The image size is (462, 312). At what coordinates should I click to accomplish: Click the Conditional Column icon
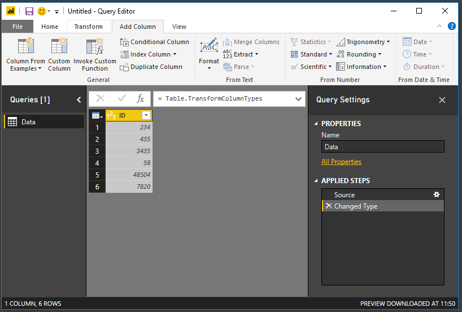click(x=125, y=42)
